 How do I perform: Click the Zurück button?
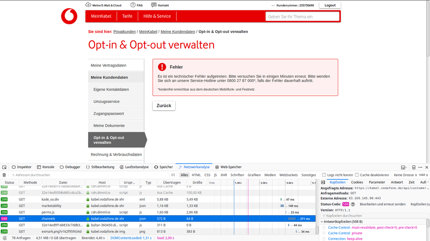point(164,105)
